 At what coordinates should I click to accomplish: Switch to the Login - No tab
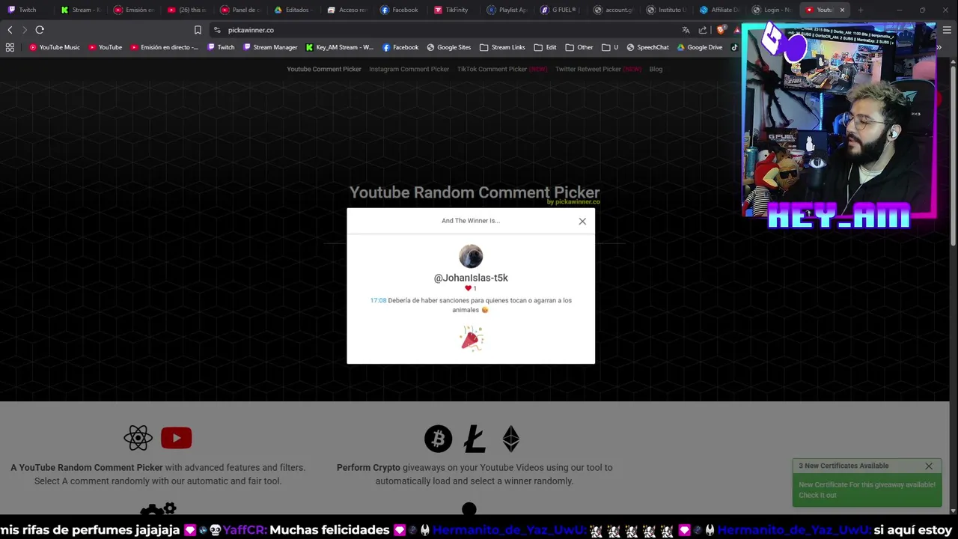(773, 10)
